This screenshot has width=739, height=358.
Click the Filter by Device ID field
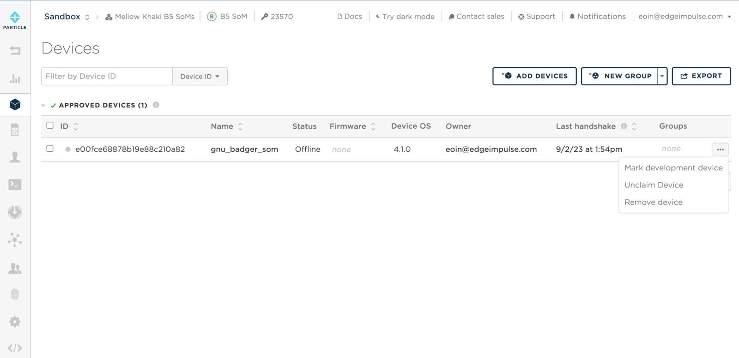point(107,76)
